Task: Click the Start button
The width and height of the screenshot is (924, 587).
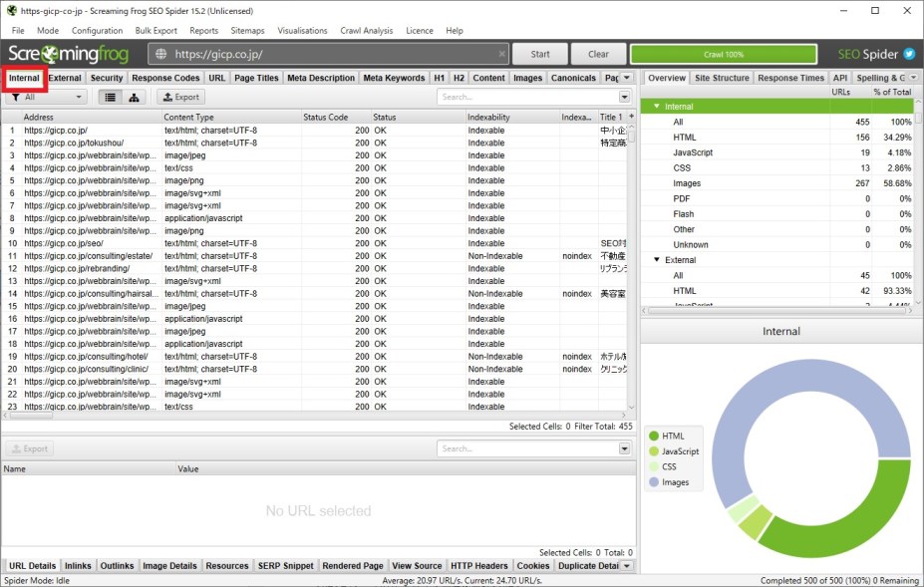Action: tap(540, 54)
